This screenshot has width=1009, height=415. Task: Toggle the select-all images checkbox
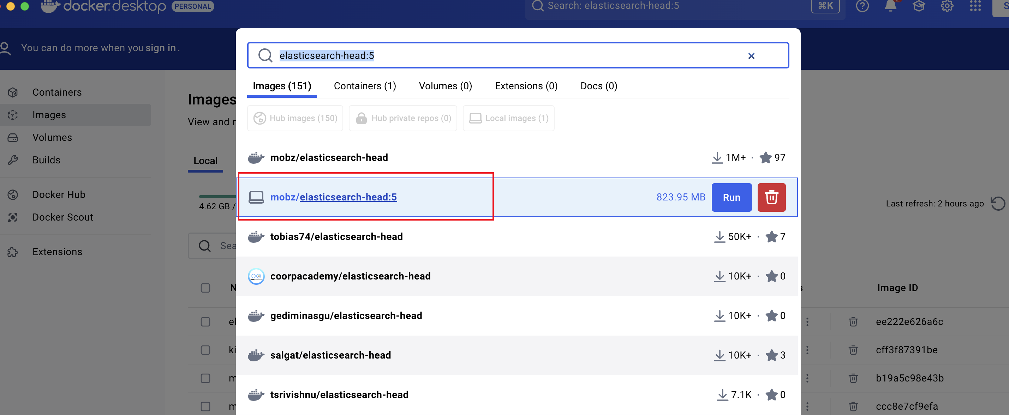pyautogui.click(x=205, y=288)
